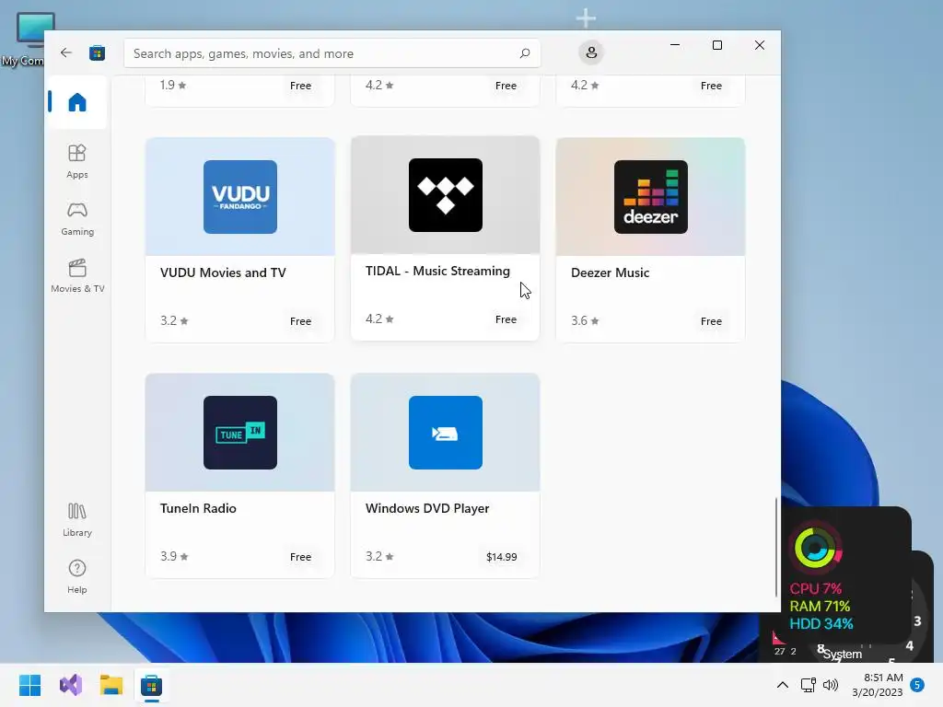Open the Windows Start menu
Screen dimensions: 943x707
pyautogui.click(x=29, y=685)
